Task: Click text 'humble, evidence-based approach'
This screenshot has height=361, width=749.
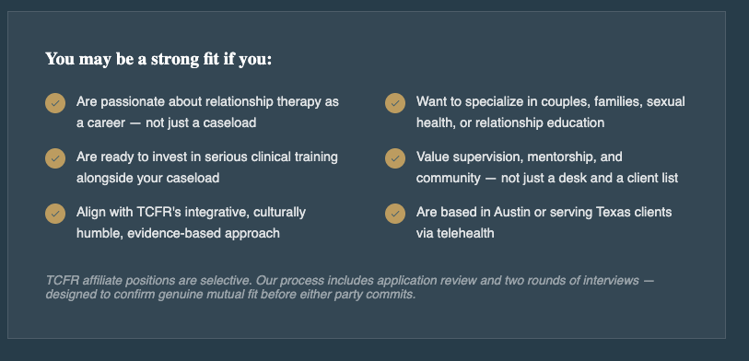Action: click(178, 233)
